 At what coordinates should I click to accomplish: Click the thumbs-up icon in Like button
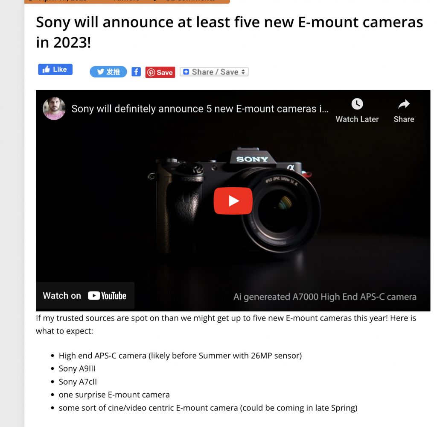coord(46,70)
